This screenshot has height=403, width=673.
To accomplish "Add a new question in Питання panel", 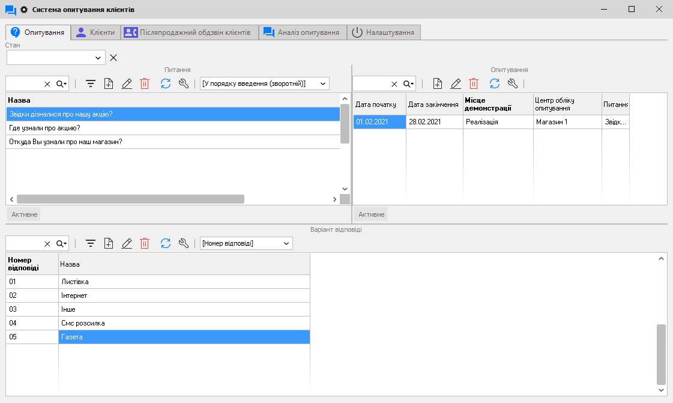I will 109,84.
